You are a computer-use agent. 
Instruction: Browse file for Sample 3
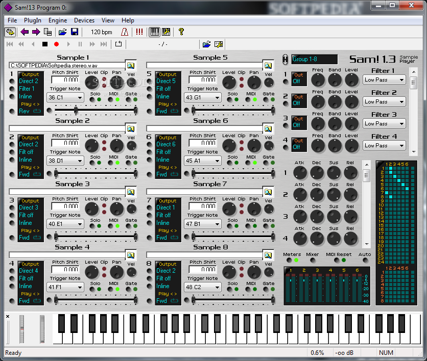tap(131, 192)
